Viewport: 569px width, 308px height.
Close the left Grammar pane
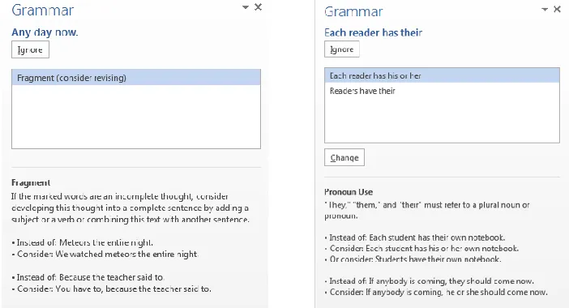pos(258,7)
